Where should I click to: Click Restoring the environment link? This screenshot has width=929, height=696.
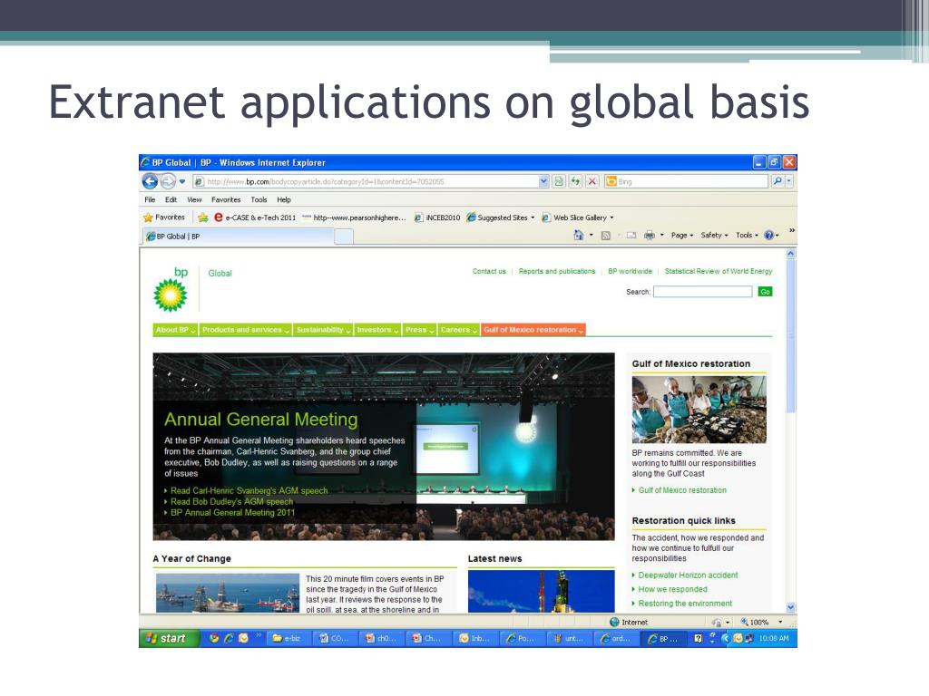pyautogui.click(x=685, y=604)
